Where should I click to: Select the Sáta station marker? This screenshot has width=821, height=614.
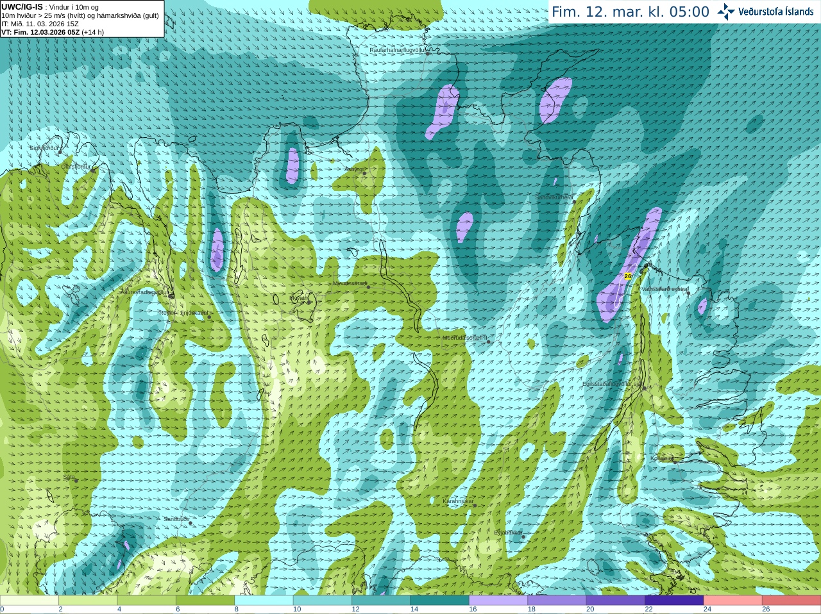(x=76, y=480)
